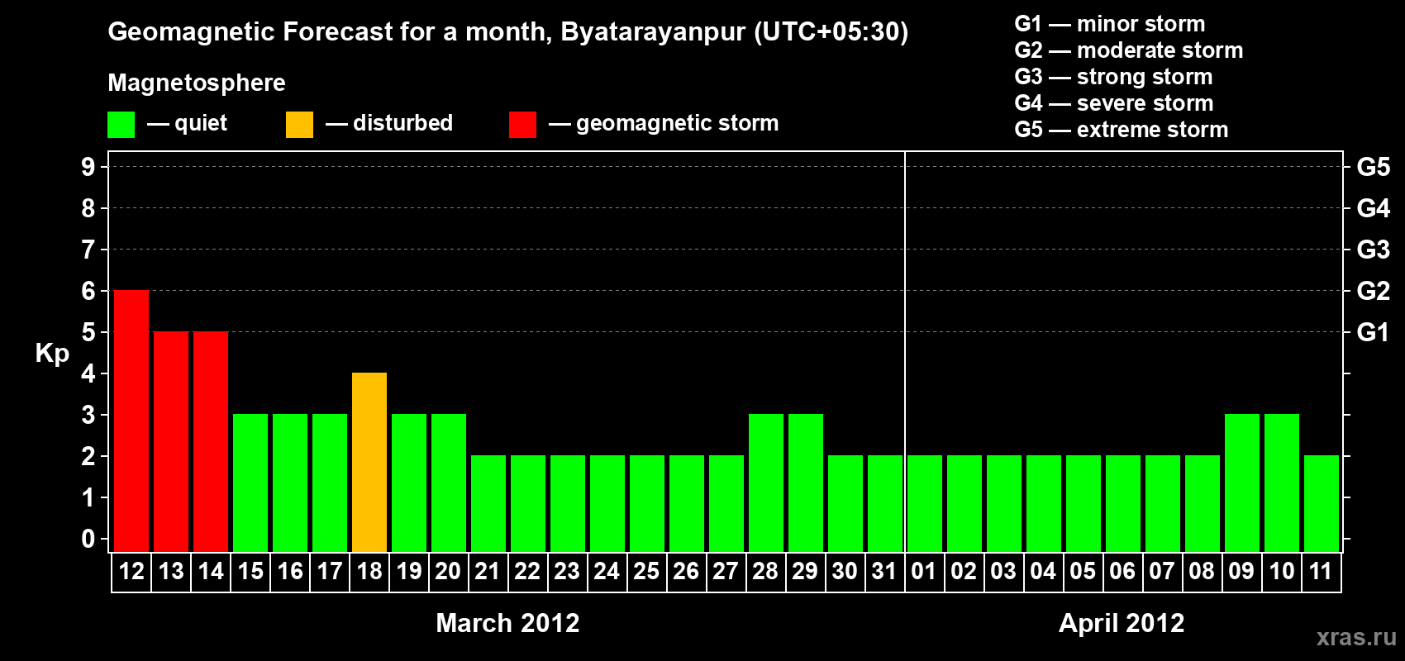
Task: Click the green bar for April 10
Action: pos(1282,483)
